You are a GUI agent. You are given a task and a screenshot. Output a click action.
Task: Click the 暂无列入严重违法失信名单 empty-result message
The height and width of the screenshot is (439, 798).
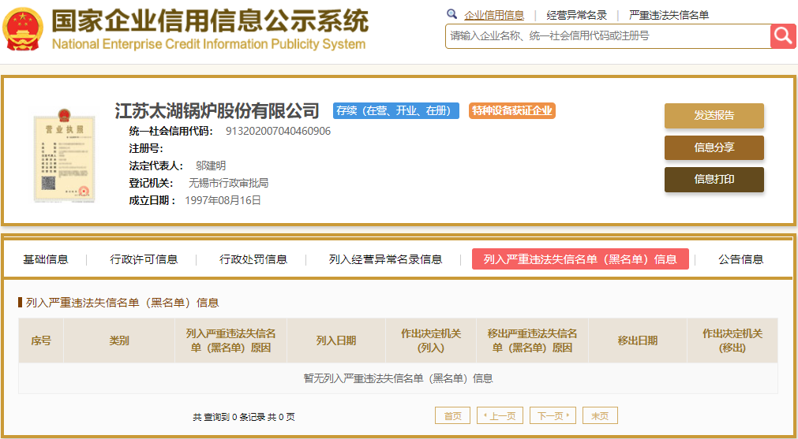[x=398, y=378]
